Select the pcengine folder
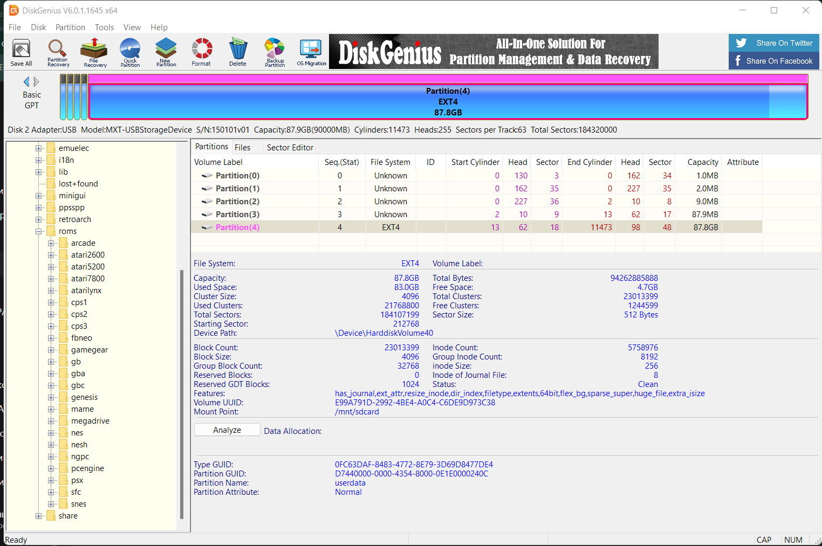Viewport: 822px width, 546px height. tap(87, 468)
